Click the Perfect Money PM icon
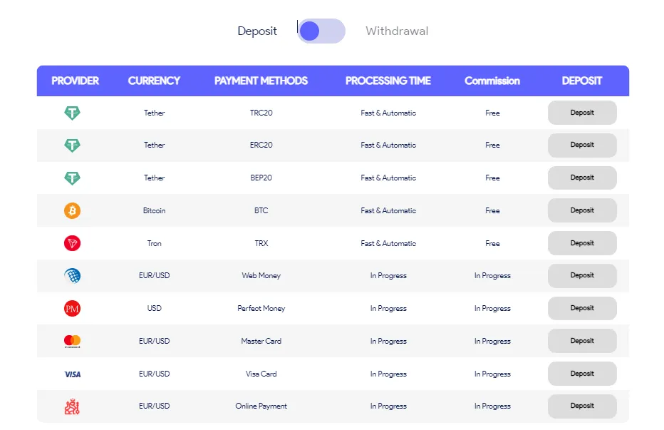The image size is (664, 430). (x=72, y=308)
